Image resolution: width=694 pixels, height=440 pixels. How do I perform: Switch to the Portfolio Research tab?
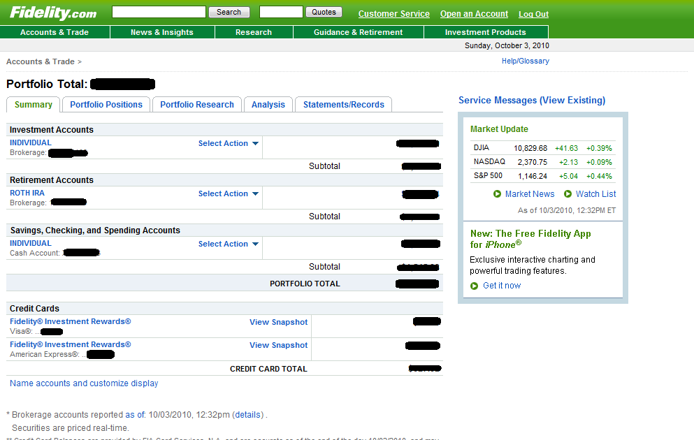197,105
